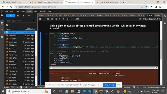Image resolution: width=167 pixels, height=94 pixels.
Task: Sort files by Name column header
Action: click(11, 29)
